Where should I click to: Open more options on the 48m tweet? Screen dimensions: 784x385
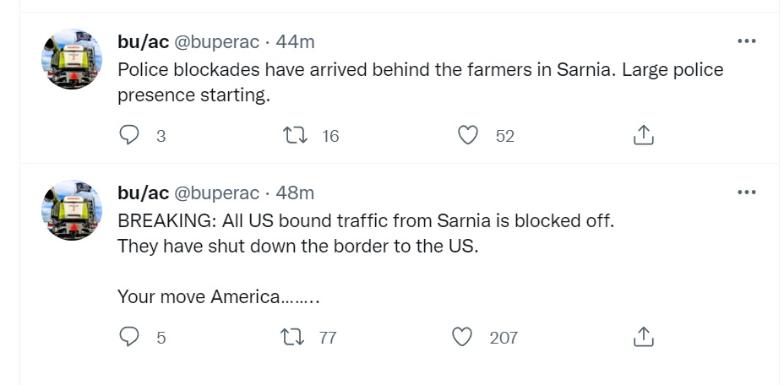click(746, 192)
